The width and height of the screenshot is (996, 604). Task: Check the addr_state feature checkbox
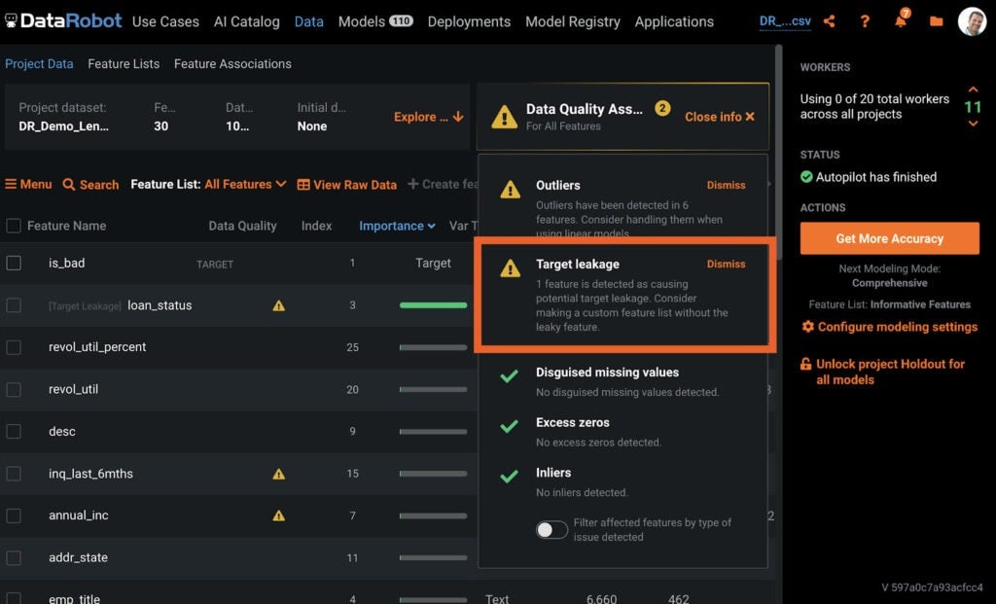click(x=14, y=557)
